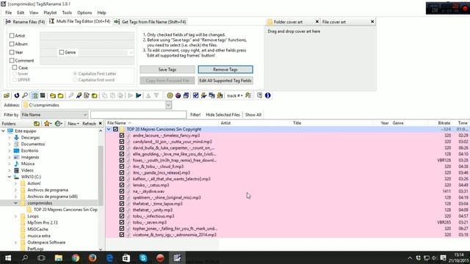The image size is (470, 264).
Task: Uncheck tobu_-_seven.mp3 file checkbox
Action: (122, 222)
